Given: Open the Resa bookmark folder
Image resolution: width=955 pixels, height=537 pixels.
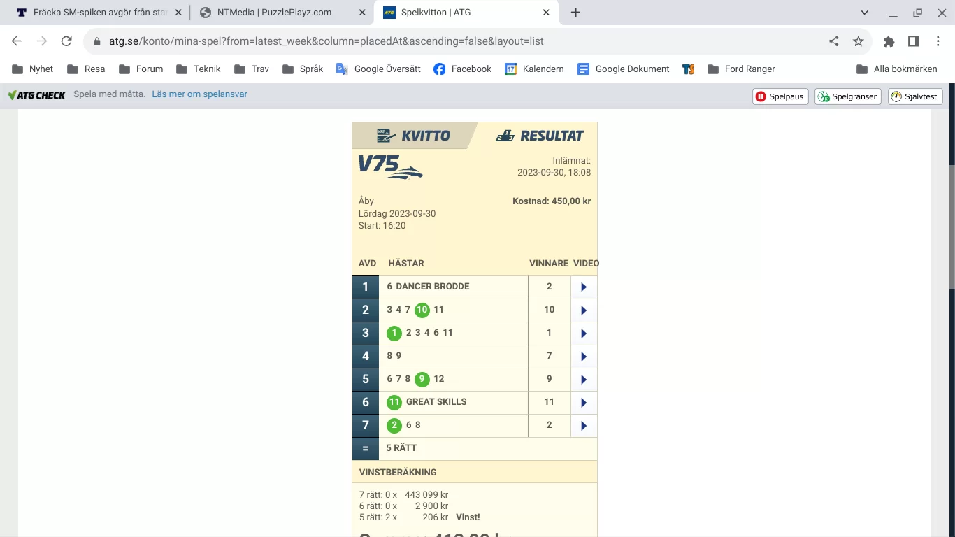Looking at the screenshot, I should coord(86,69).
